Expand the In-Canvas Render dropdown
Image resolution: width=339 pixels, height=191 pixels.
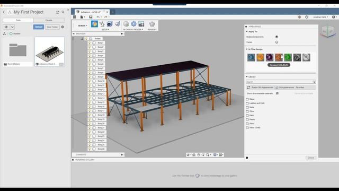(x=133, y=30)
